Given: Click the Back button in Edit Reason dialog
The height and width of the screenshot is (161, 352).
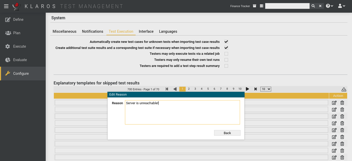Looking at the screenshot, I should point(227,133).
